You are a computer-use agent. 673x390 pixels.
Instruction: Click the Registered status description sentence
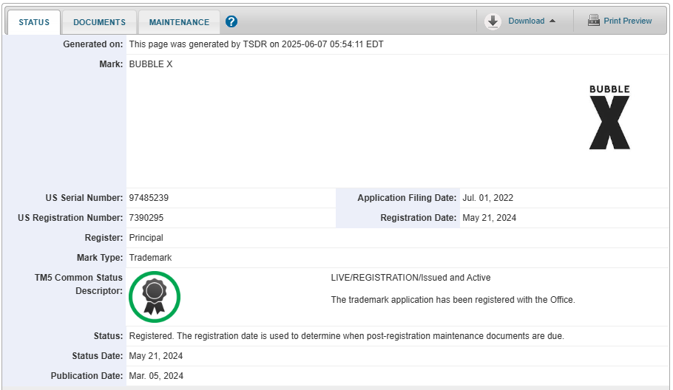(x=346, y=336)
